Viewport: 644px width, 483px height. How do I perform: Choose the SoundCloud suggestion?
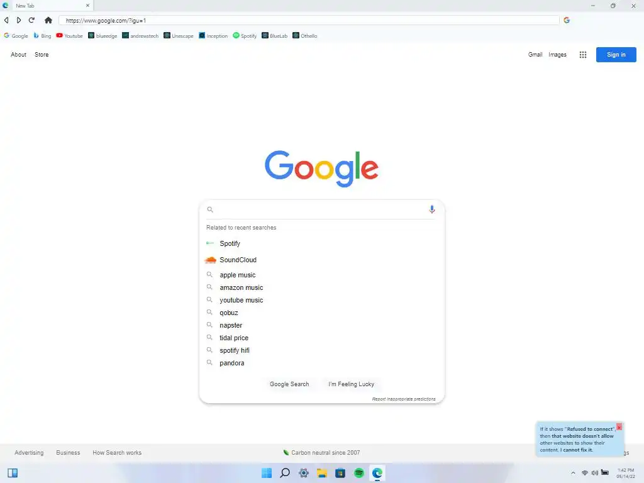click(x=321, y=260)
